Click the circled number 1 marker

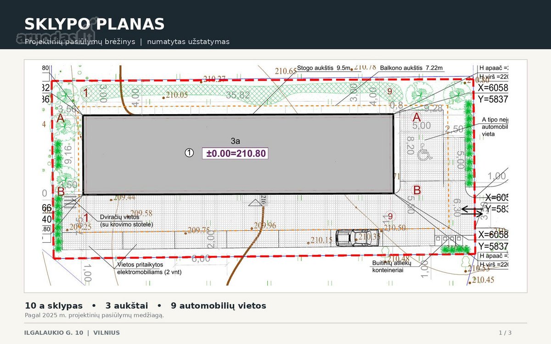(189, 153)
